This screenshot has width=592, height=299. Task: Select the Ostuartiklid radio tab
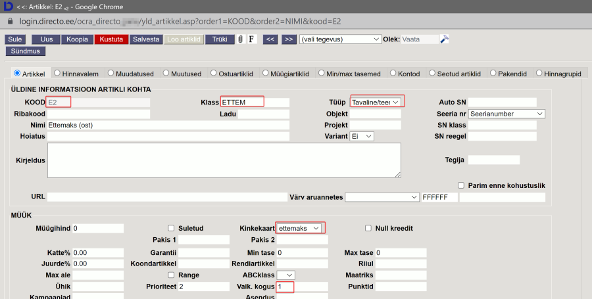[x=214, y=73]
